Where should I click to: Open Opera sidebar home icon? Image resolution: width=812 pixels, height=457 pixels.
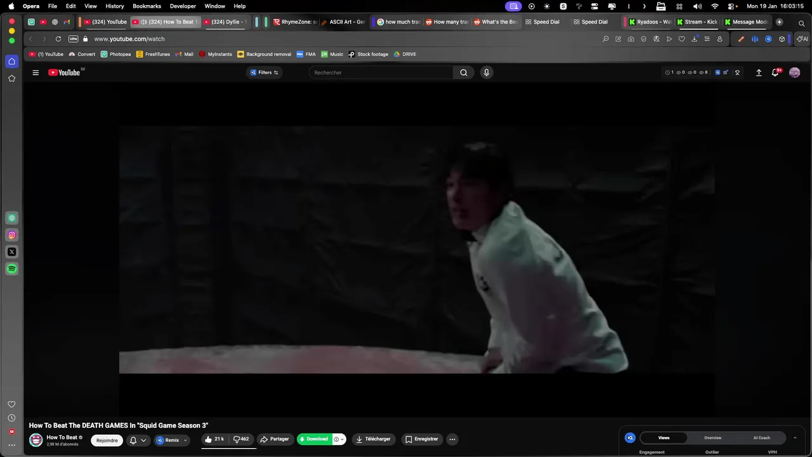11,62
